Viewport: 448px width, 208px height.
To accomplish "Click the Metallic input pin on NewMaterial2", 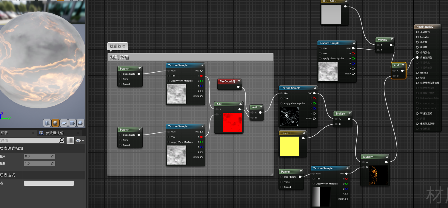I will (x=417, y=37).
